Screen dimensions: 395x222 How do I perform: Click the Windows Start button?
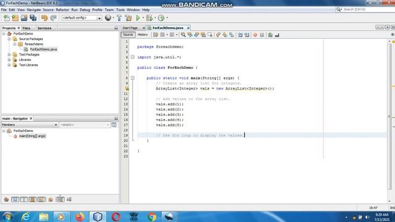coord(7,216)
